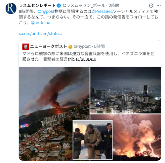Click the @ラスムッセン_ポール handle
This screenshot has height=163, width=165.
pos(84,6)
